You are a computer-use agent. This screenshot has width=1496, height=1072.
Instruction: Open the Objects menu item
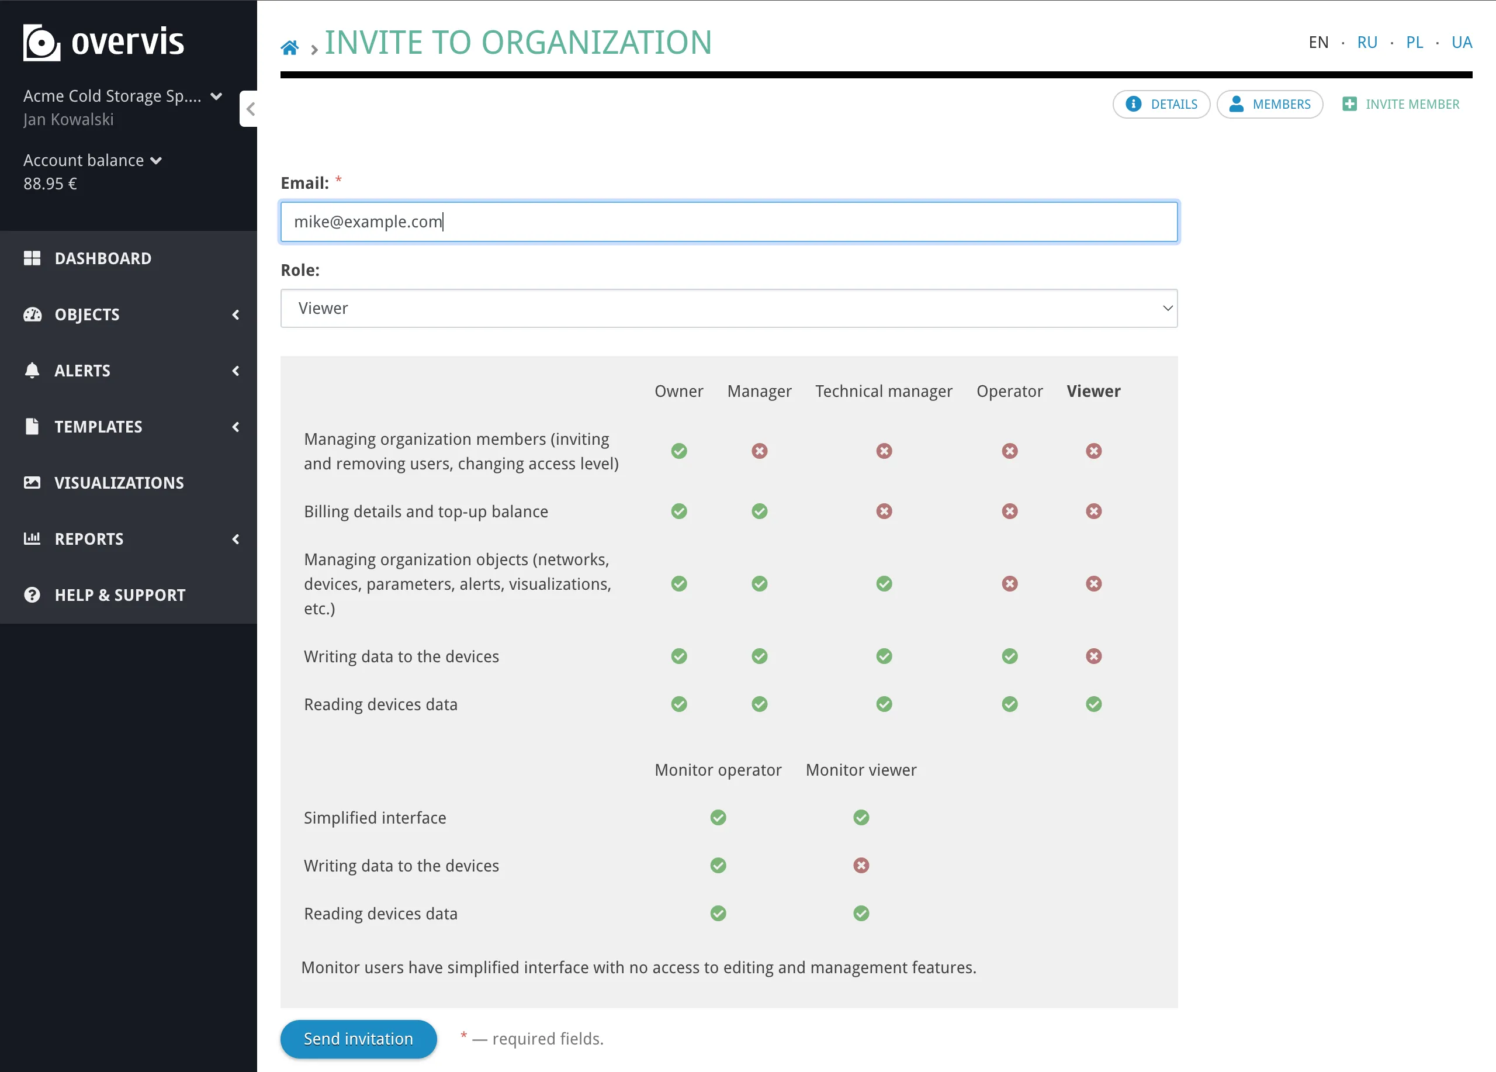(x=129, y=314)
